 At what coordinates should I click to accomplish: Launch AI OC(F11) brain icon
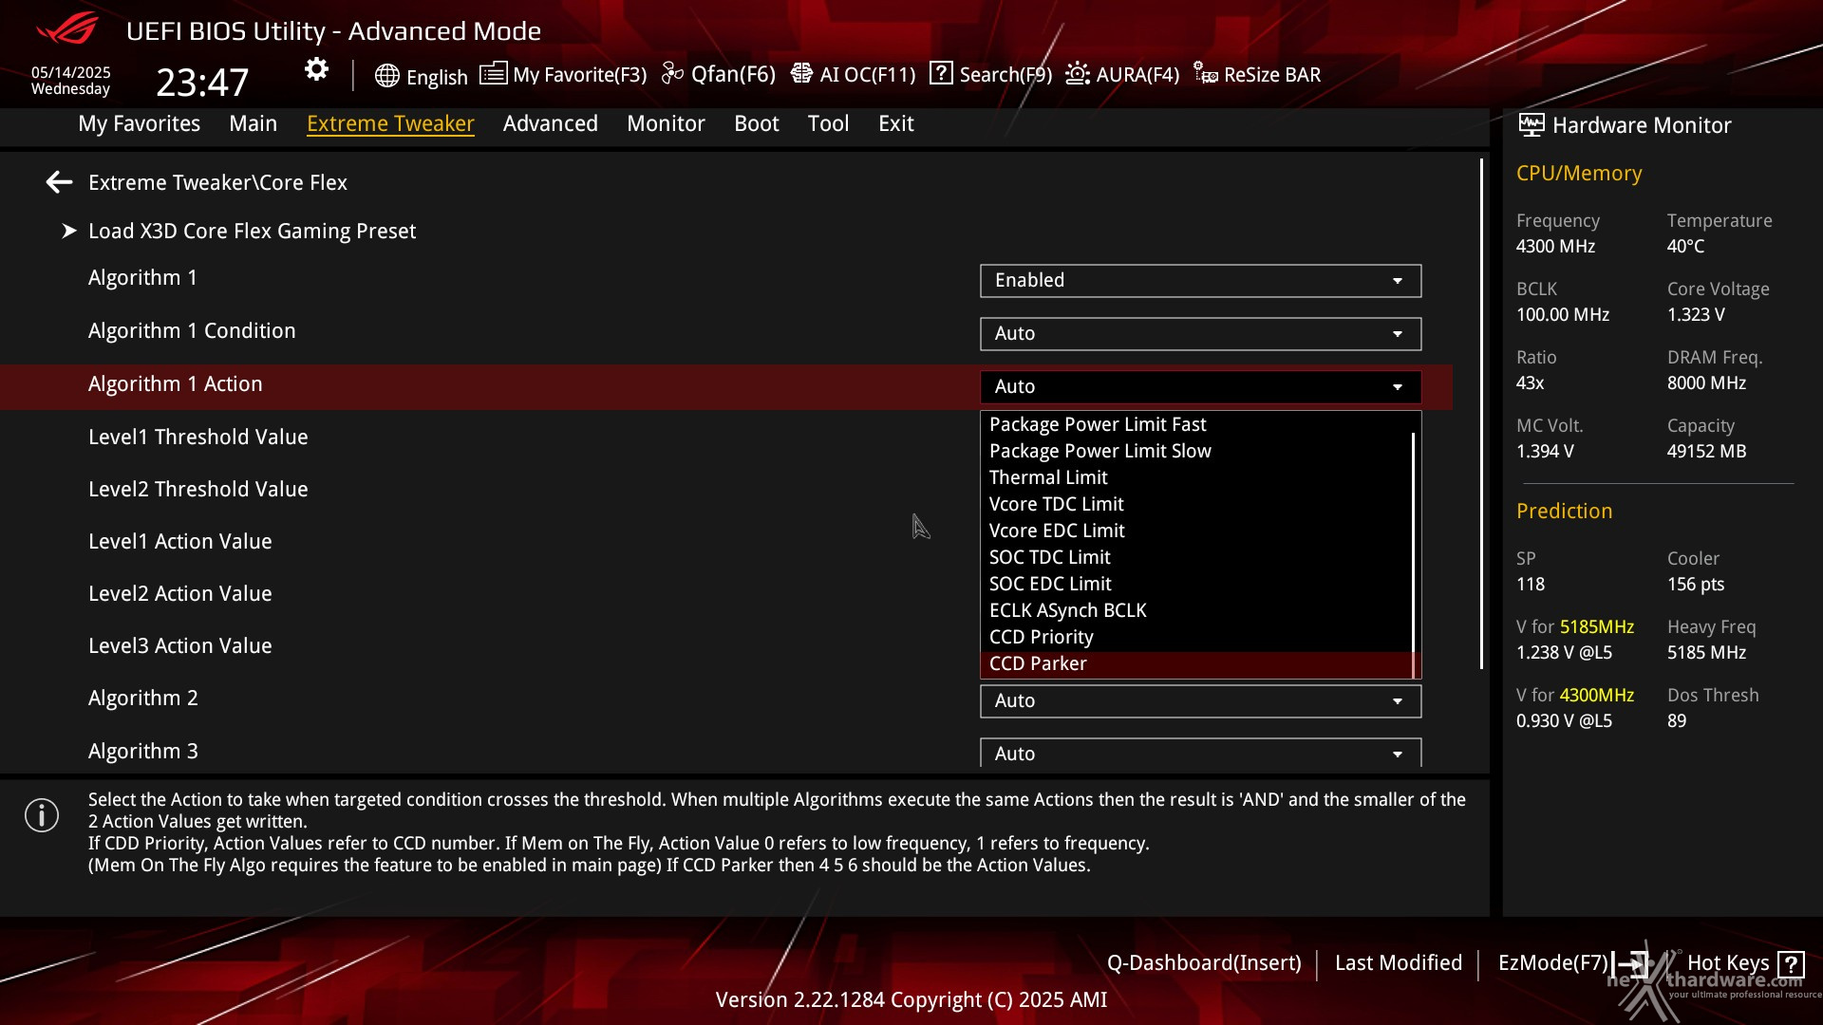(x=801, y=74)
